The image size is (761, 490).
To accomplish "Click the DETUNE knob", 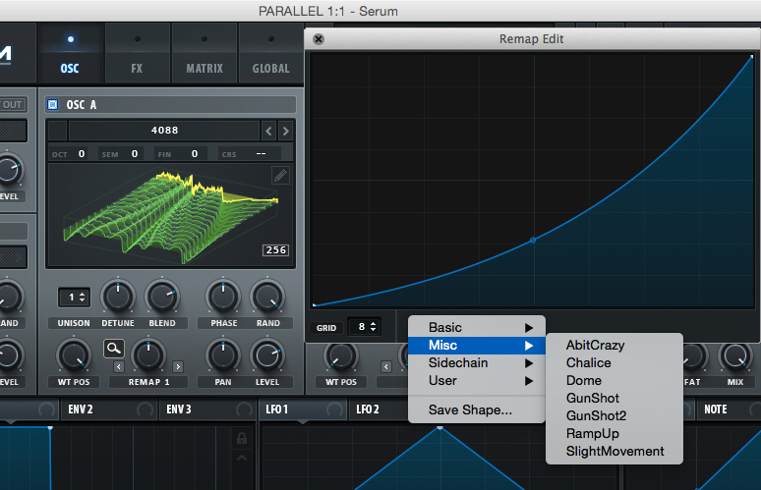I will (118, 297).
